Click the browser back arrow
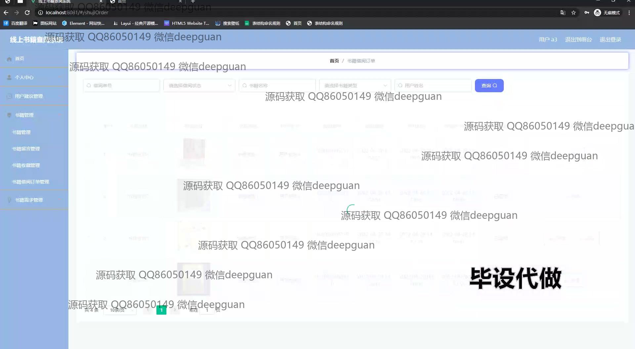 click(x=6, y=13)
